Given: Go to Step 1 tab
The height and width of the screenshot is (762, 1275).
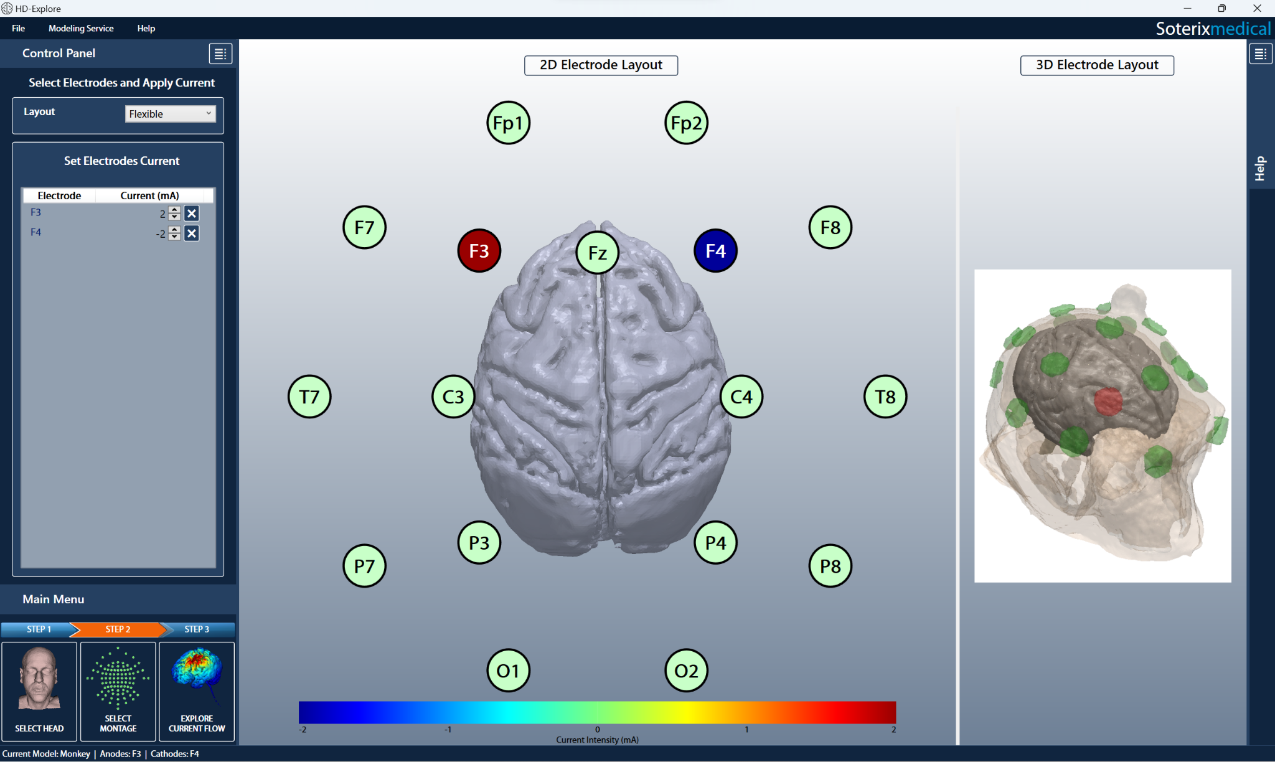Looking at the screenshot, I should pos(39,629).
